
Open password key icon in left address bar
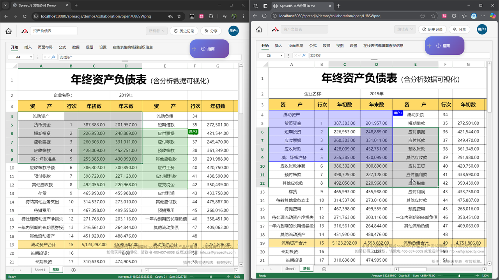click(171, 16)
